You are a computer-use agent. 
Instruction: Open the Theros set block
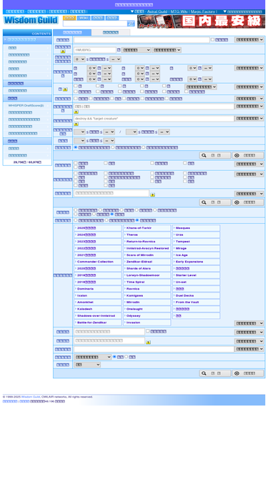(x=147, y=235)
